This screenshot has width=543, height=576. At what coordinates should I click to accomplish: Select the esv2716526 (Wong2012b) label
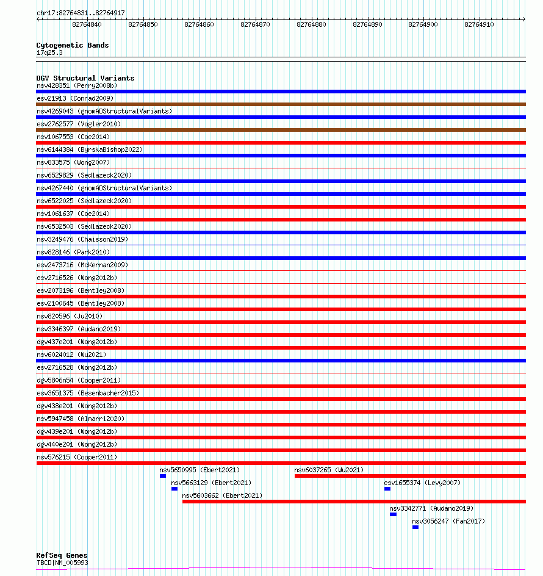[x=77, y=278]
